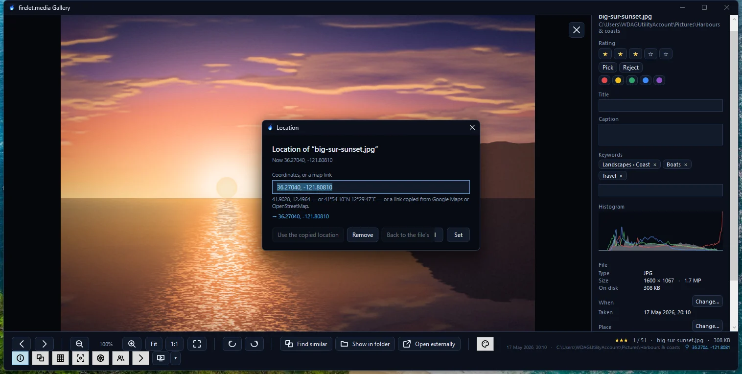Viewport: 742px width, 374px height.
Task: Click Change next to When
Action: coord(707,302)
